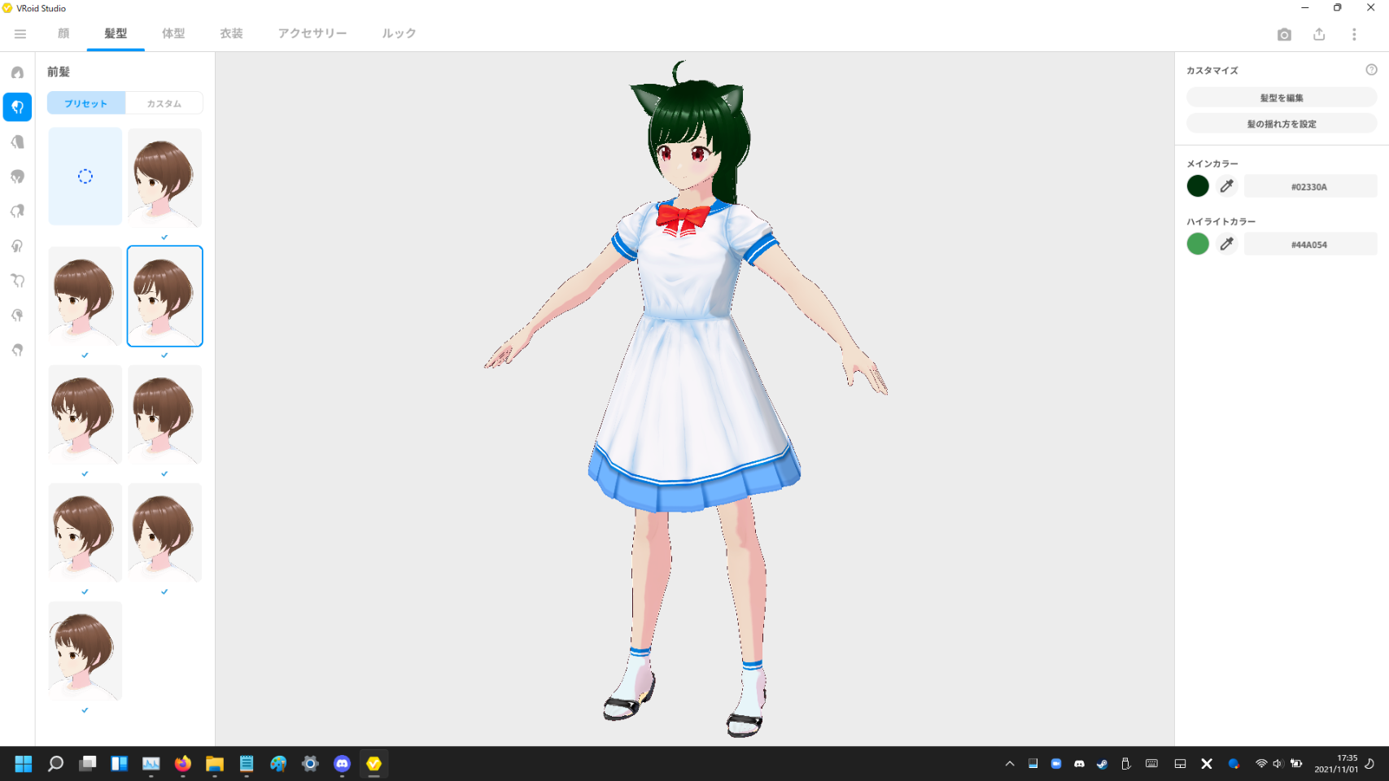
Task: Expand the system tray hidden icons chevron
Action: [x=1010, y=764]
